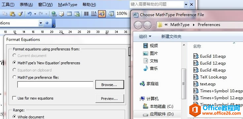Click the Browse... button
The width and height of the screenshot is (243, 119).
110,85
